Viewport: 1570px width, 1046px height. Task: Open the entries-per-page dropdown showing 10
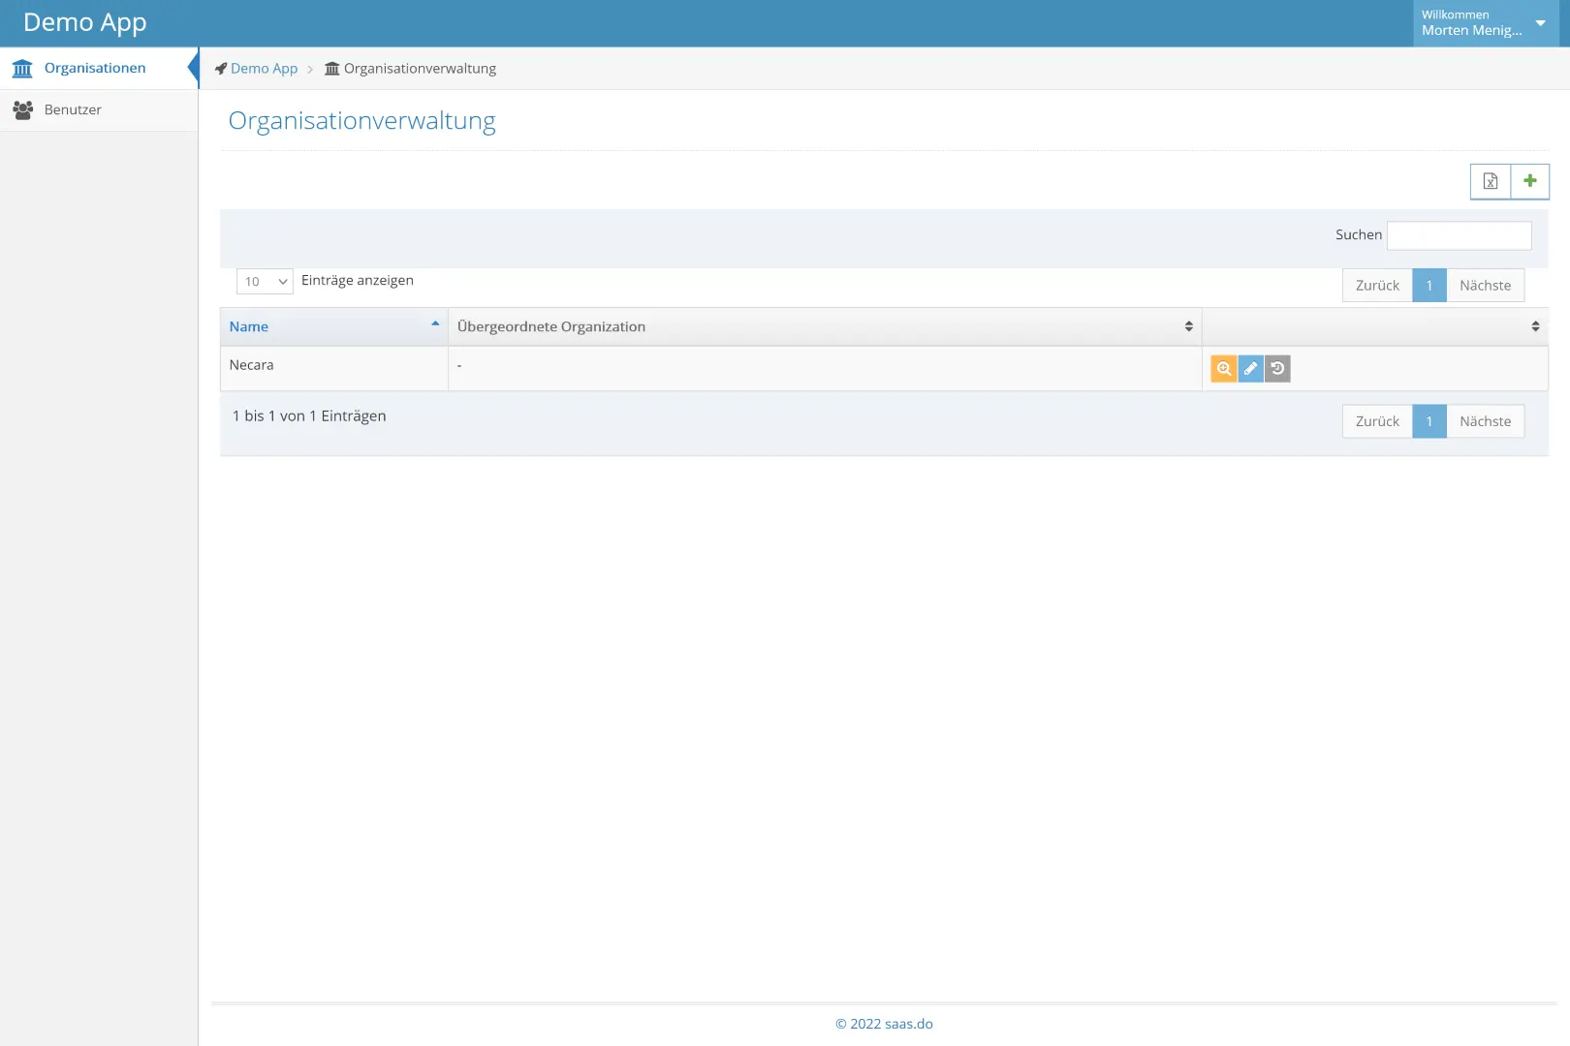265,282
